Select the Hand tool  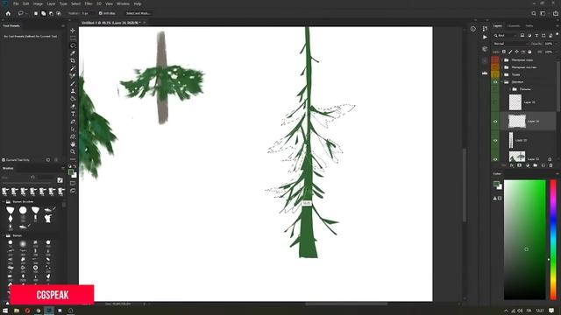click(73, 143)
